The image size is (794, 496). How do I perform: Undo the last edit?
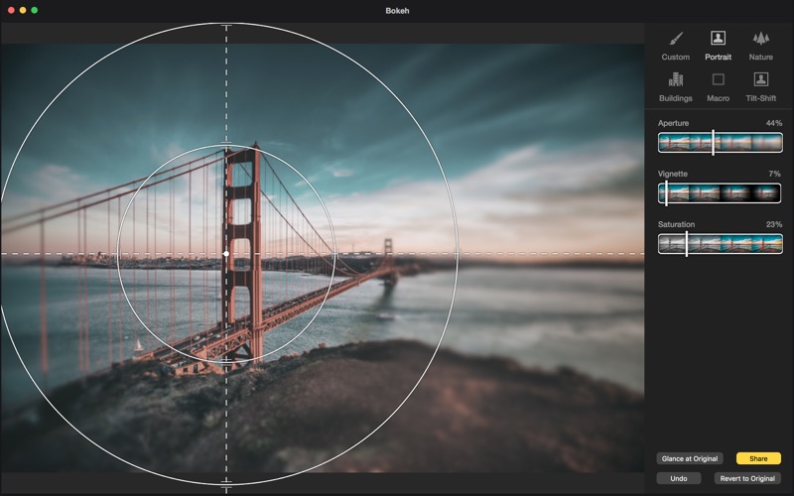pos(679,478)
